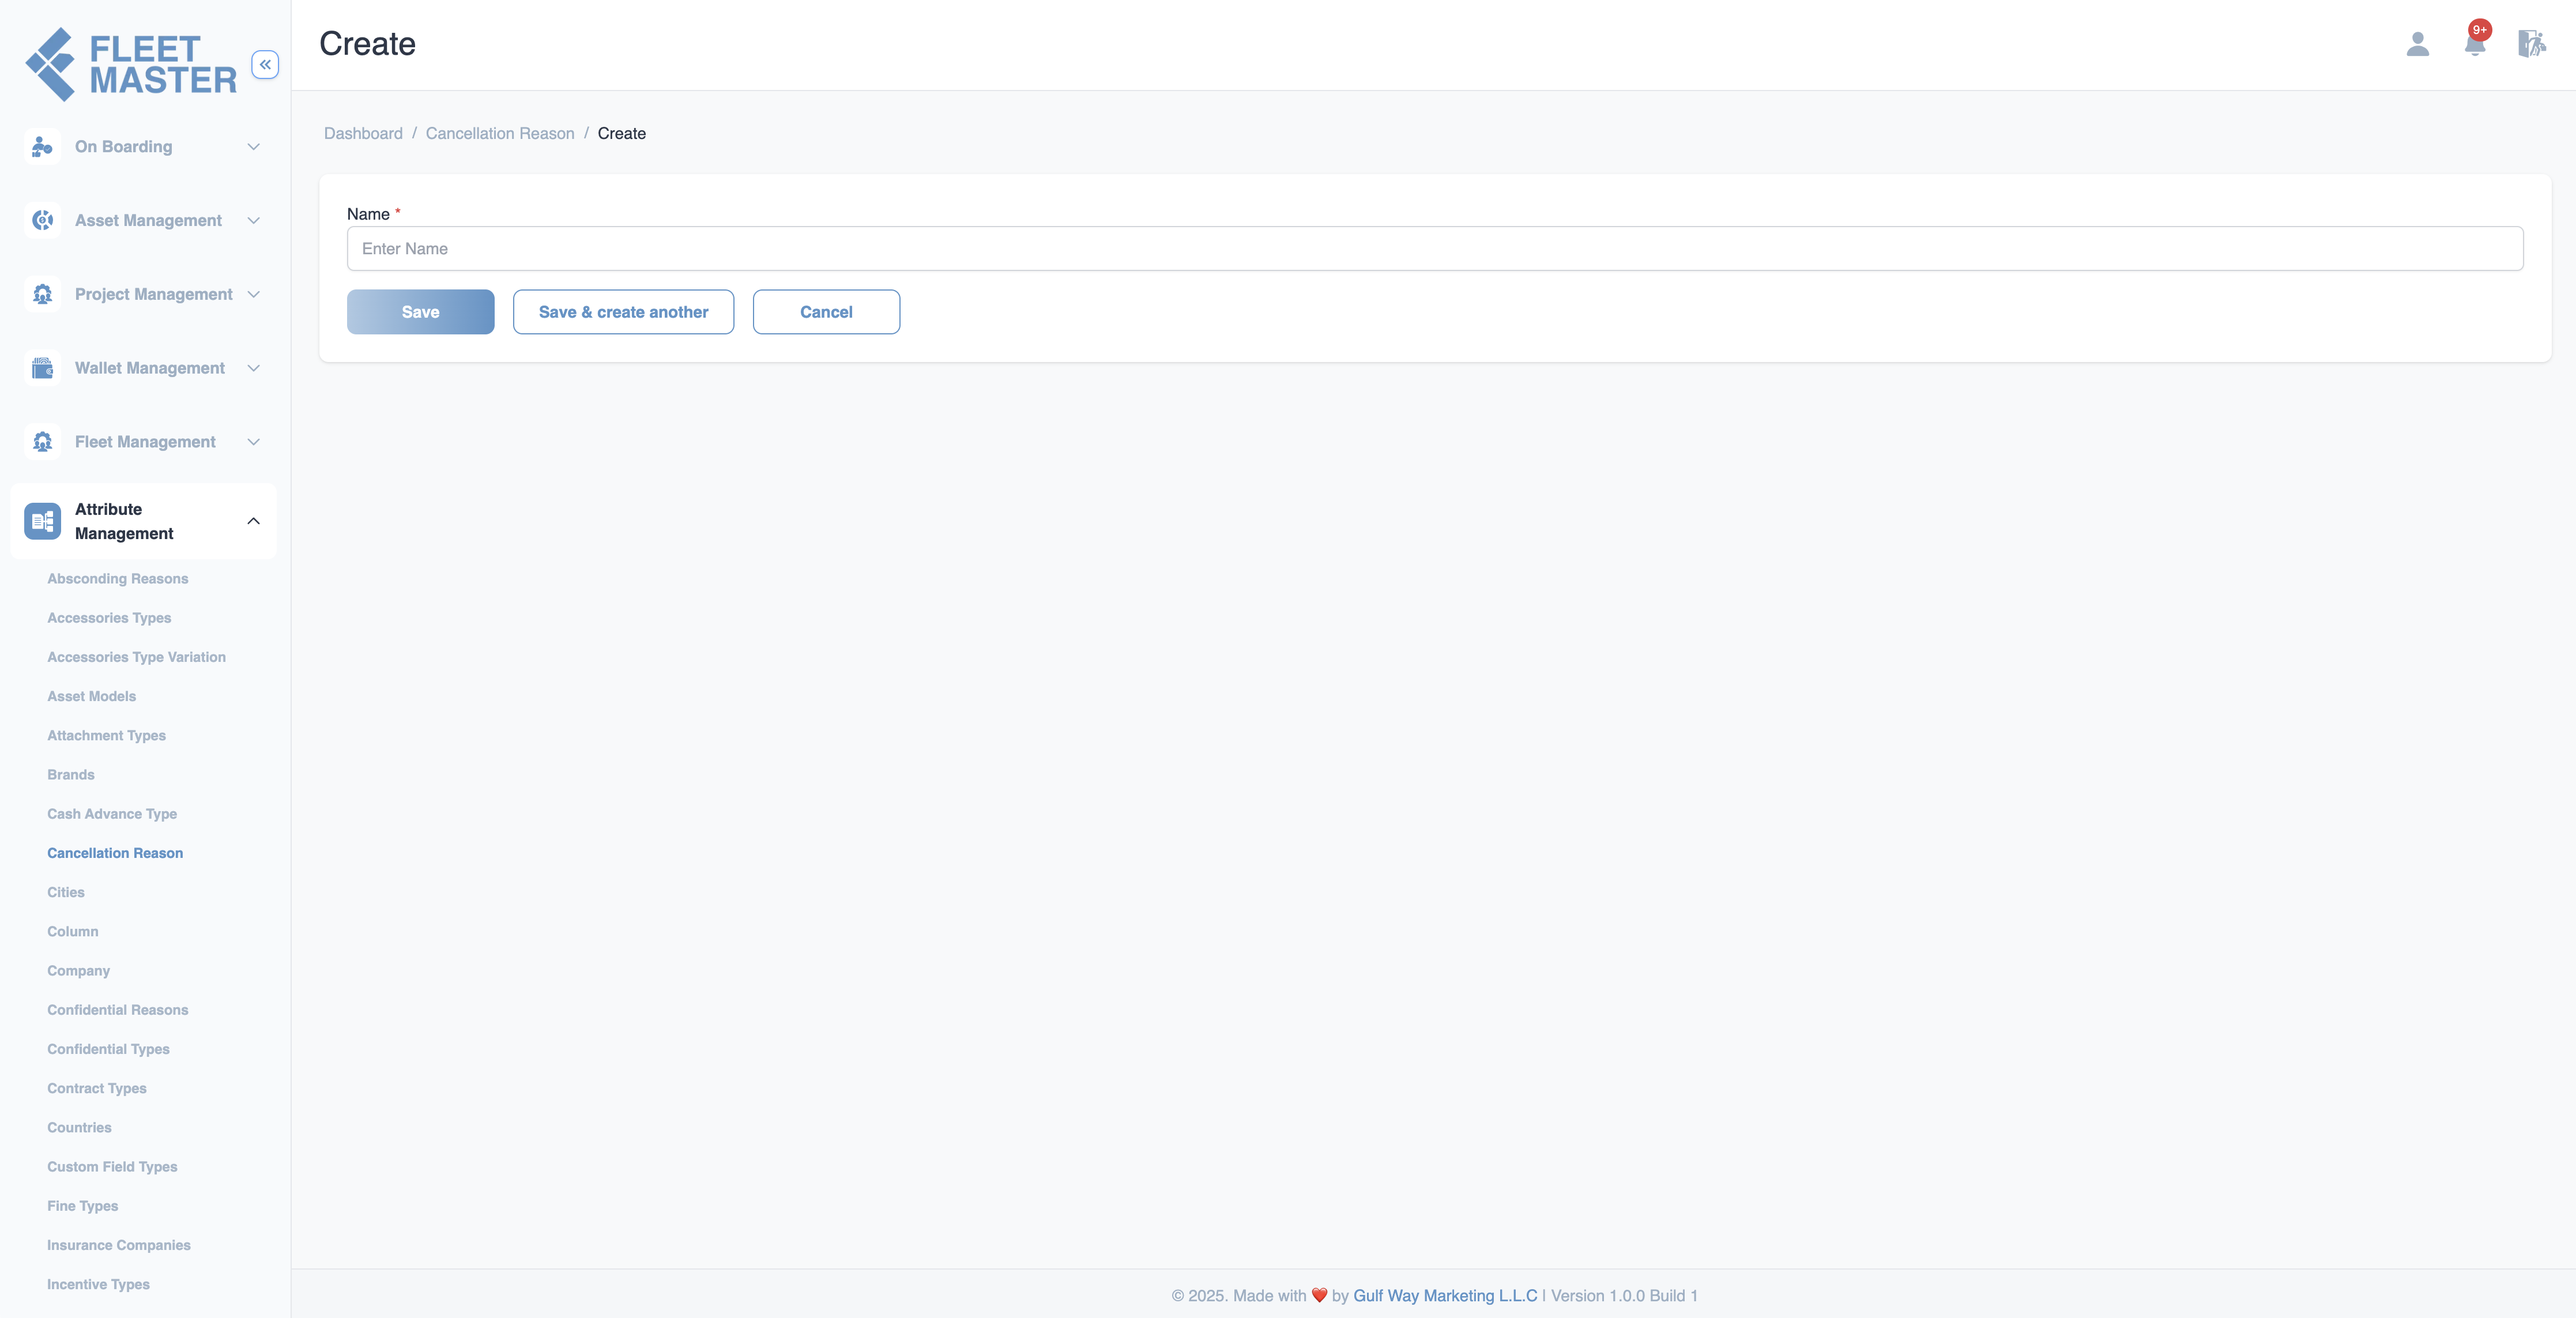Collapse the sidebar with double-chevron icon

pos(265,65)
